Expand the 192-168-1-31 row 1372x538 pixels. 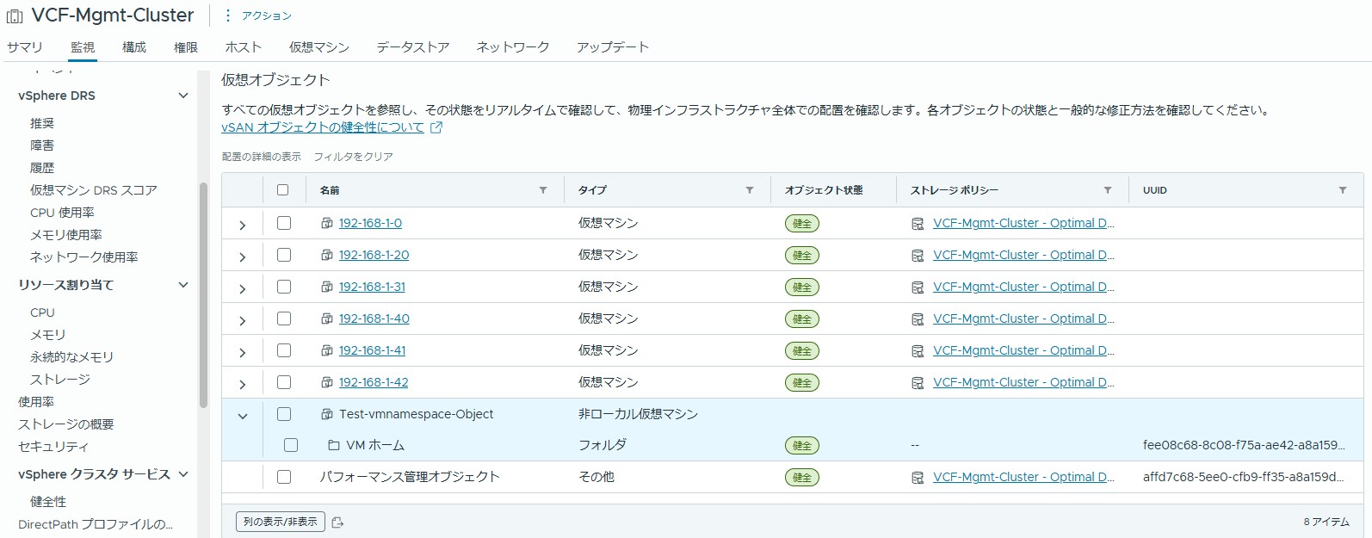click(243, 288)
